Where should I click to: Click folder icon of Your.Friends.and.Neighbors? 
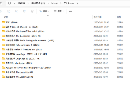[x=3, y=67]
